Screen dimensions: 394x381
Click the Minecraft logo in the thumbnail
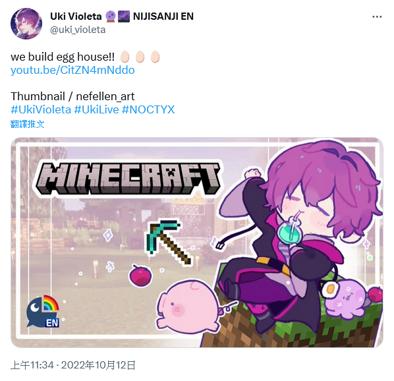128,178
